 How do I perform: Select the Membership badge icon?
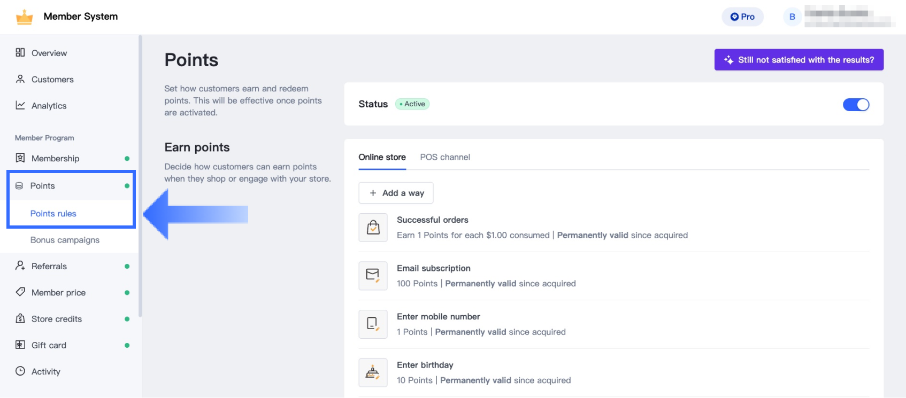(x=20, y=158)
